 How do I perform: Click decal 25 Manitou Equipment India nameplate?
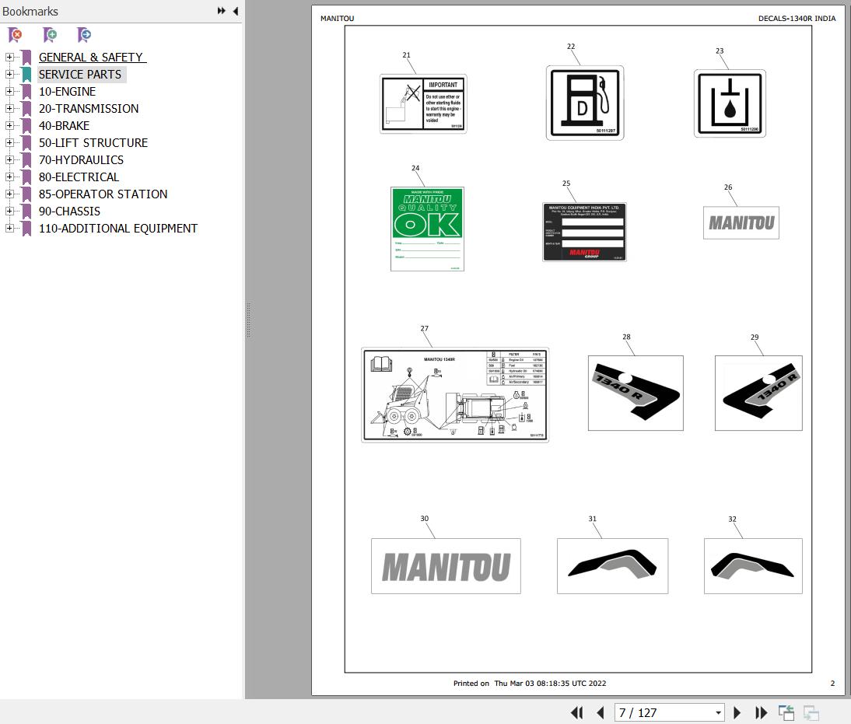pyautogui.click(x=584, y=232)
